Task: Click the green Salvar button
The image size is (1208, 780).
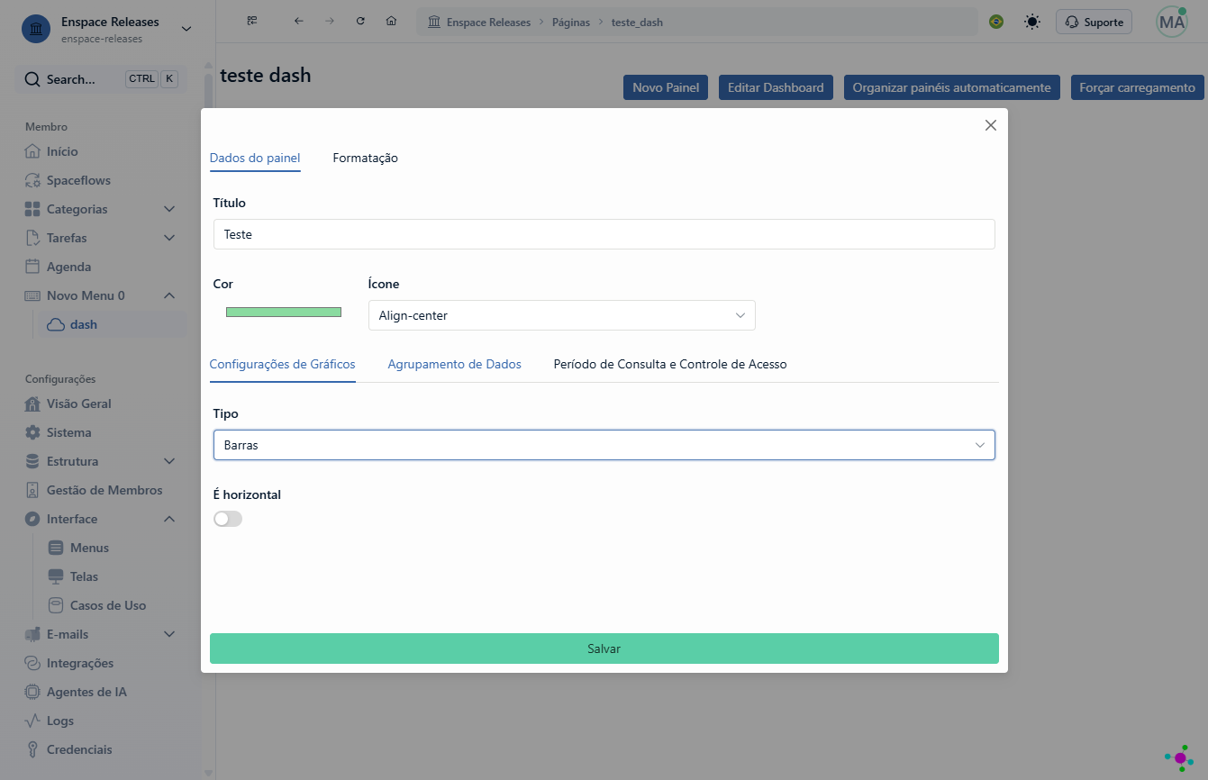Action: (x=604, y=648)
